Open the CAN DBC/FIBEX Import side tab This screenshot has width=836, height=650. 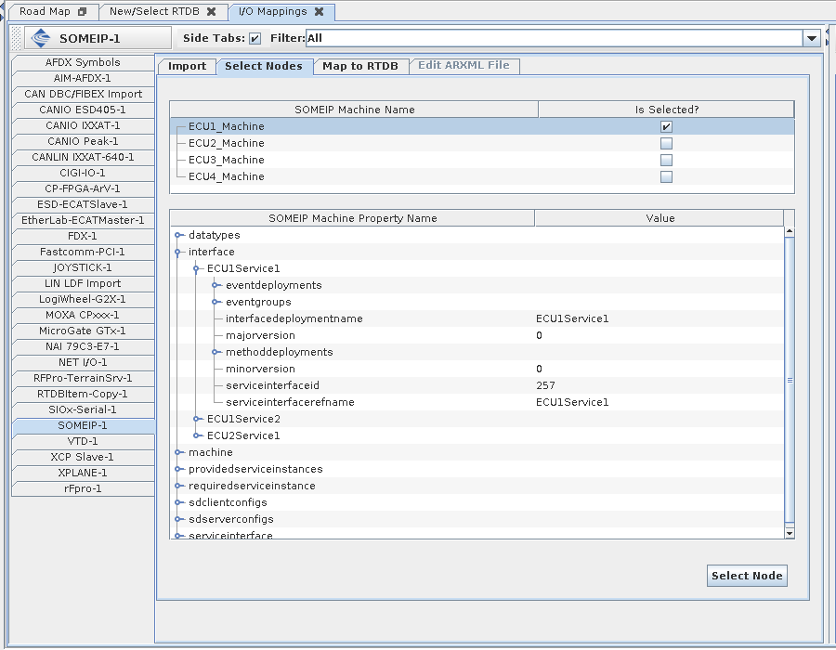tap(83, 95)
